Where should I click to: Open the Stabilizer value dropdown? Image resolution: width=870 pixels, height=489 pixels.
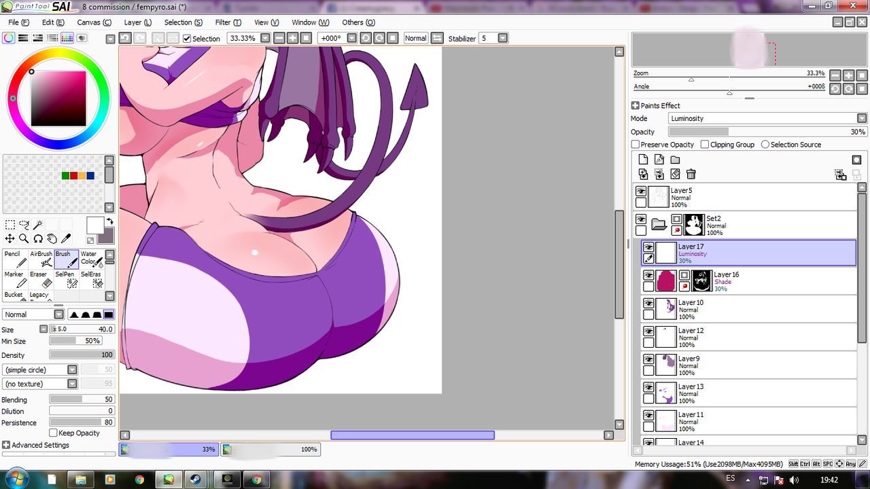(503, 38)
